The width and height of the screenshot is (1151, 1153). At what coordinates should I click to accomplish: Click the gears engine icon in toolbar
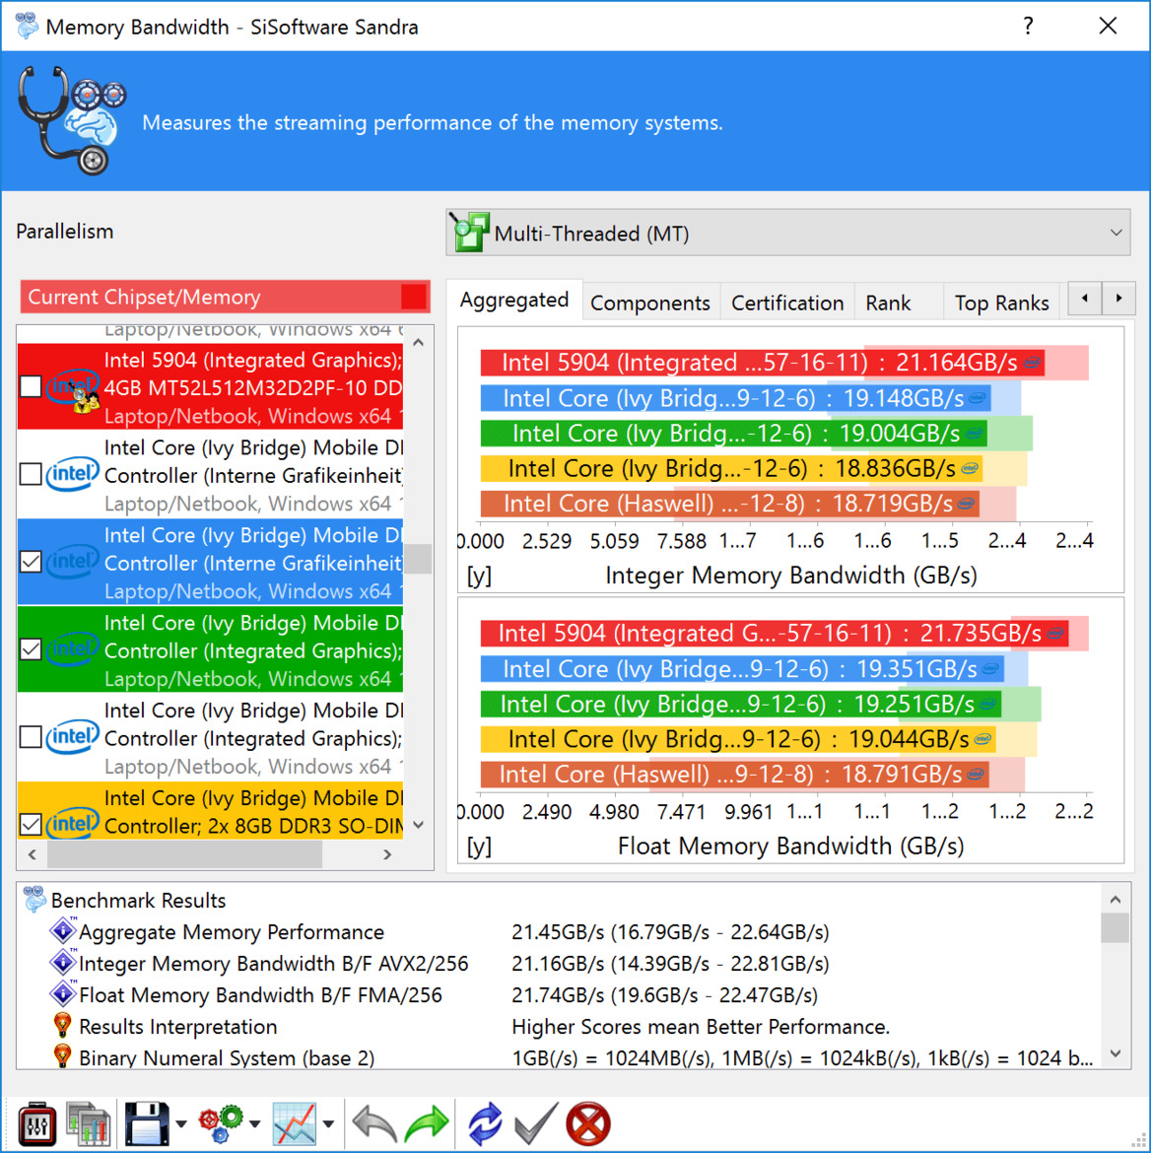click(222, 1122)
